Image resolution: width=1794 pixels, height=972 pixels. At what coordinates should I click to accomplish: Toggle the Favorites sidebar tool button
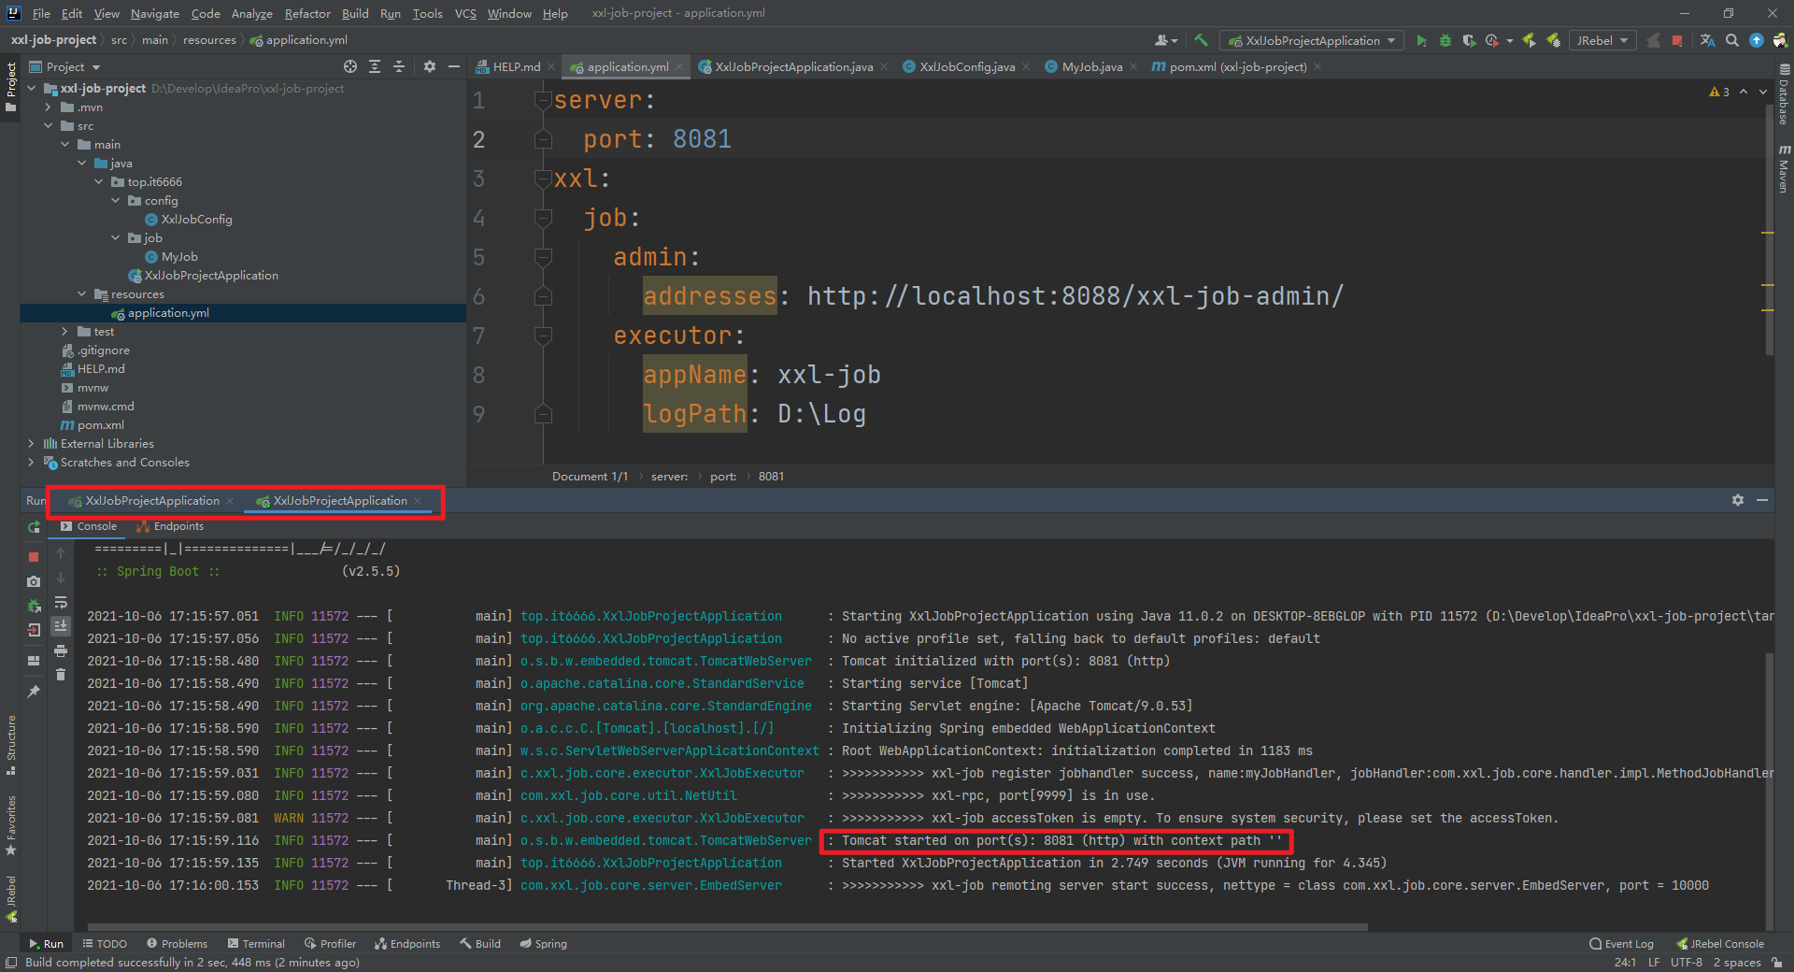(10, 825)
